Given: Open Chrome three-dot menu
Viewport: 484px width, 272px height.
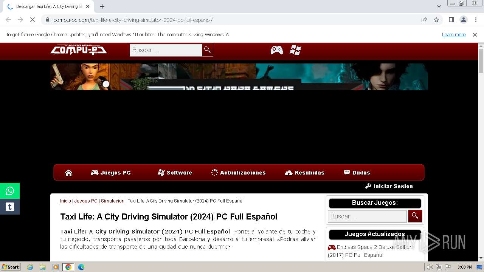Looking at the screenshot, I should click(x=476, y=20).
